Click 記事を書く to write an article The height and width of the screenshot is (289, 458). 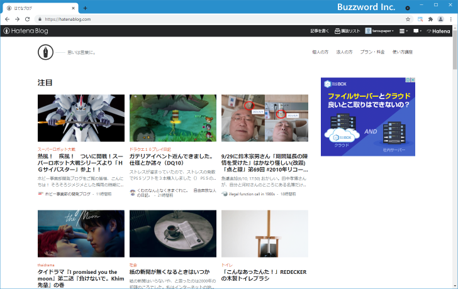[320, 31]
